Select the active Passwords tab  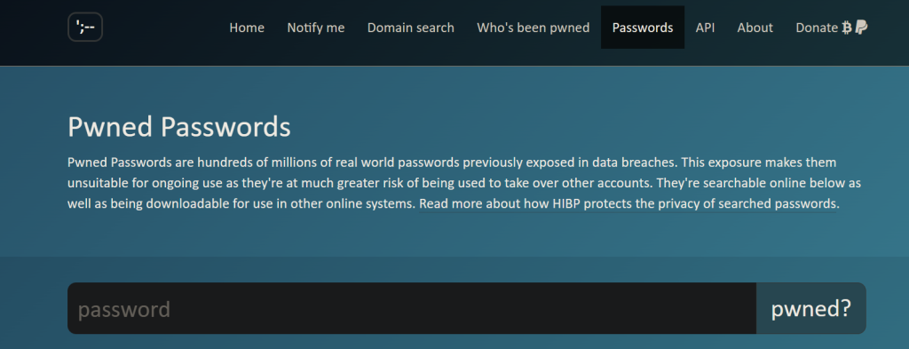643,28
